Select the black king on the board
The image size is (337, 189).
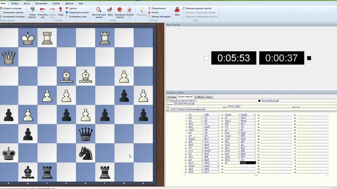tap(8, 153)
